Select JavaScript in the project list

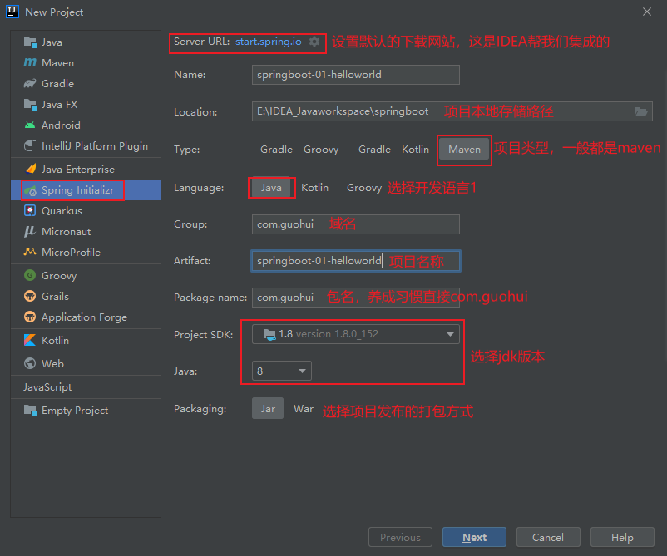86,386
